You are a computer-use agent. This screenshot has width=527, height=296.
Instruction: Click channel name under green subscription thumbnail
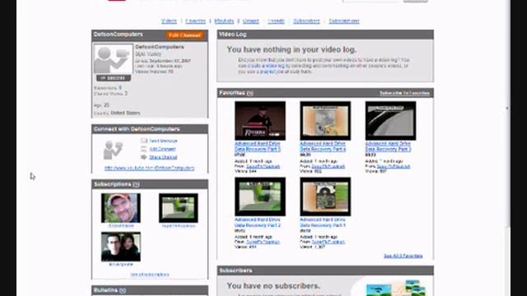pos(179,226)
